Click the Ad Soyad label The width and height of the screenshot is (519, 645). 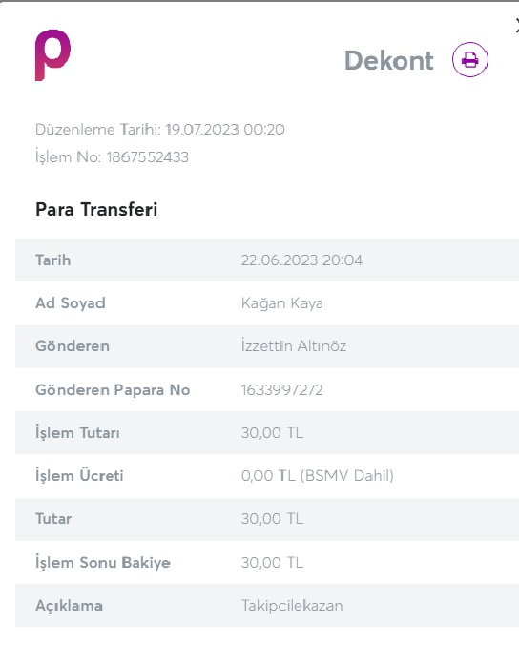click(71, 303)
